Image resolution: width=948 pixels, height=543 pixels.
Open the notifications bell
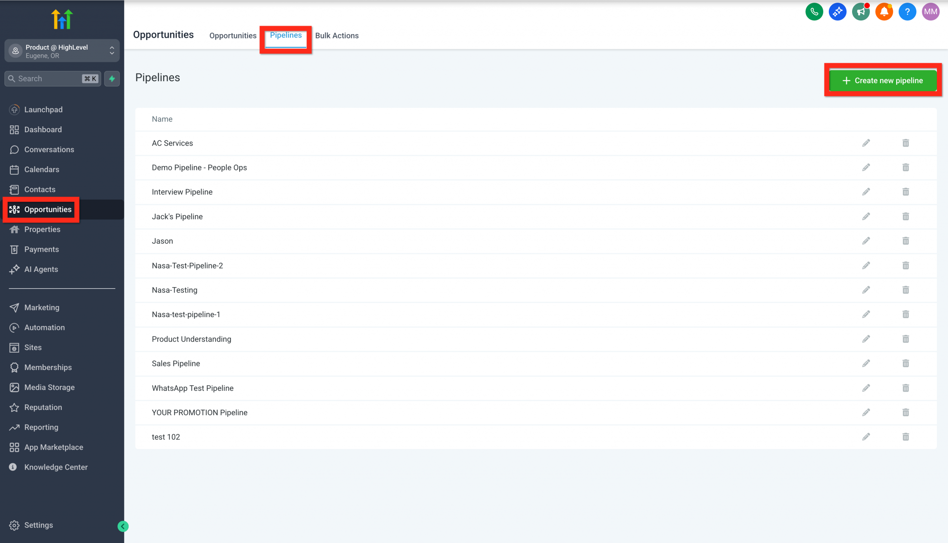coord(884,11)
